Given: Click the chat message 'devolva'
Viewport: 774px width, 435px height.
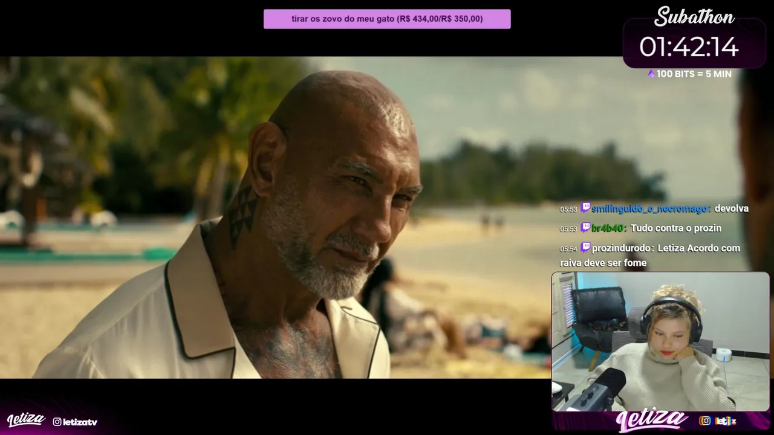Looking at the screenshot, I should point(732,208).
